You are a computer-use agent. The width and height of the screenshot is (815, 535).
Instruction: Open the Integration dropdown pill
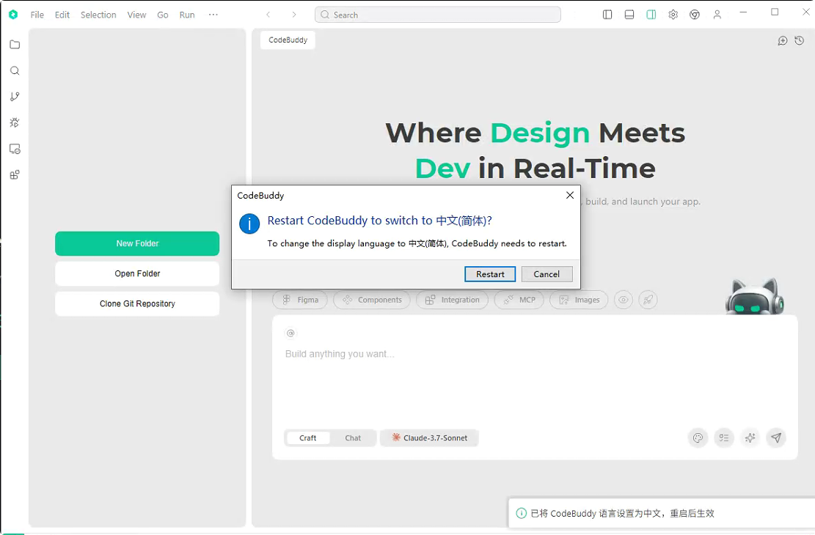452,300
